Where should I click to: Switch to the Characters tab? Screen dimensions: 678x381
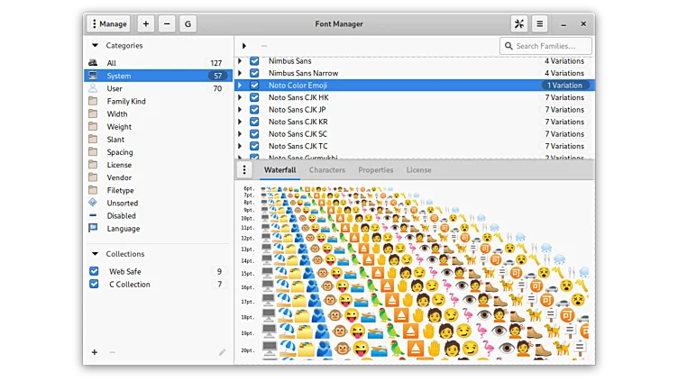326,170
